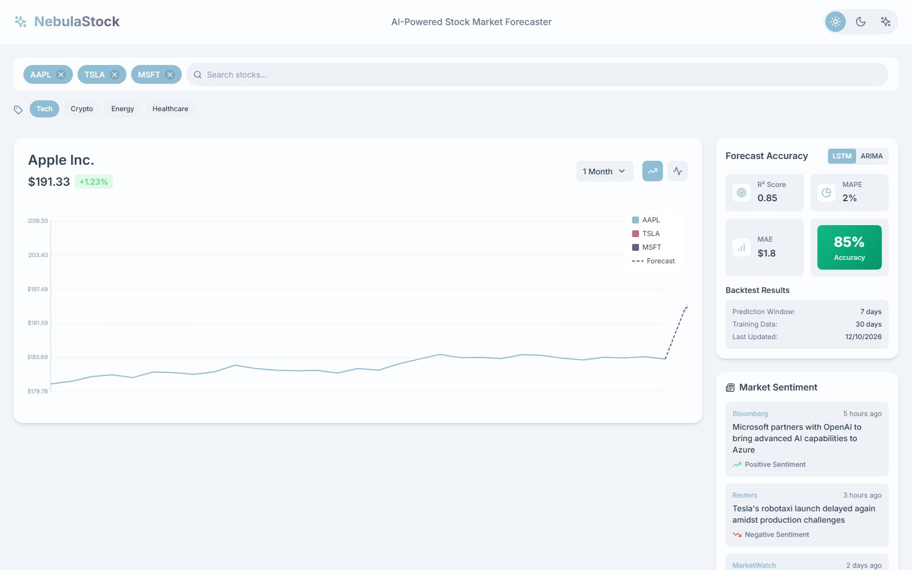Click the tag icon beside categories

(x=18, y=109)
